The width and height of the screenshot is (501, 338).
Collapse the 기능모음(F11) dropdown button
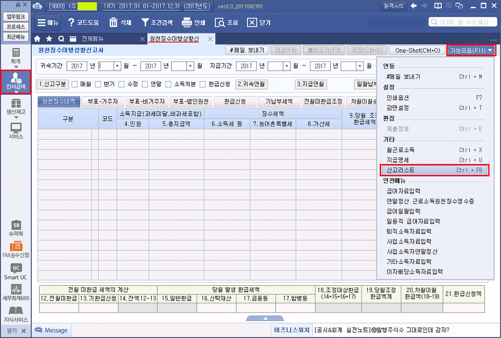471,50
